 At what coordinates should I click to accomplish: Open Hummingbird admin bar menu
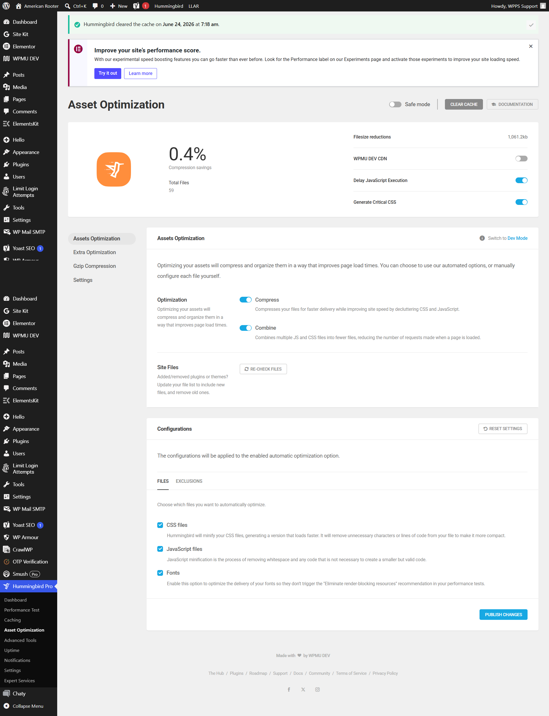tap(169, 6)
